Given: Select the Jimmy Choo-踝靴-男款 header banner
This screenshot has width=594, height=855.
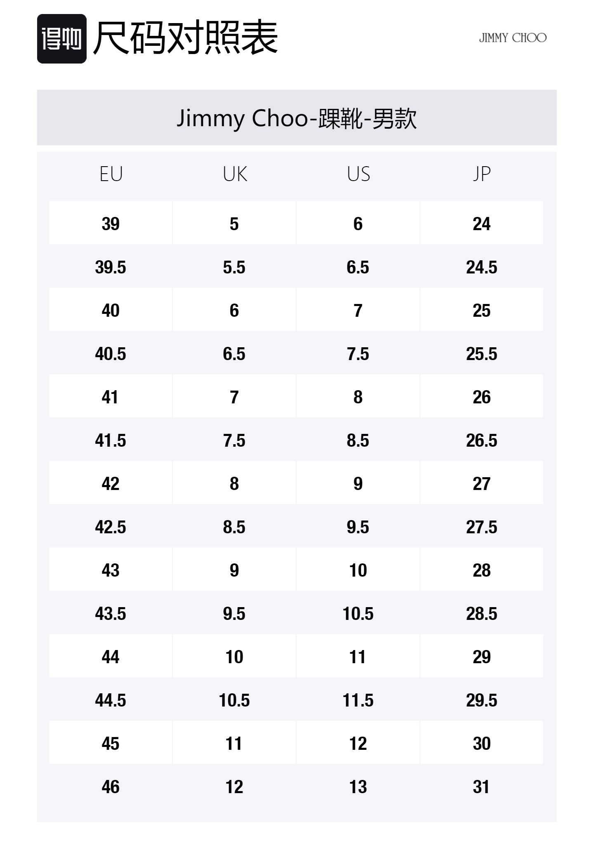Looking at the screenshot, I should (297, 118).
